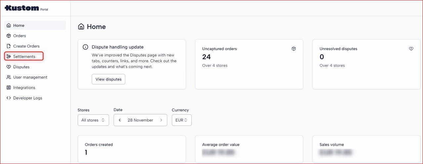Go to the previous date with left chevron

tap(120, 120)
